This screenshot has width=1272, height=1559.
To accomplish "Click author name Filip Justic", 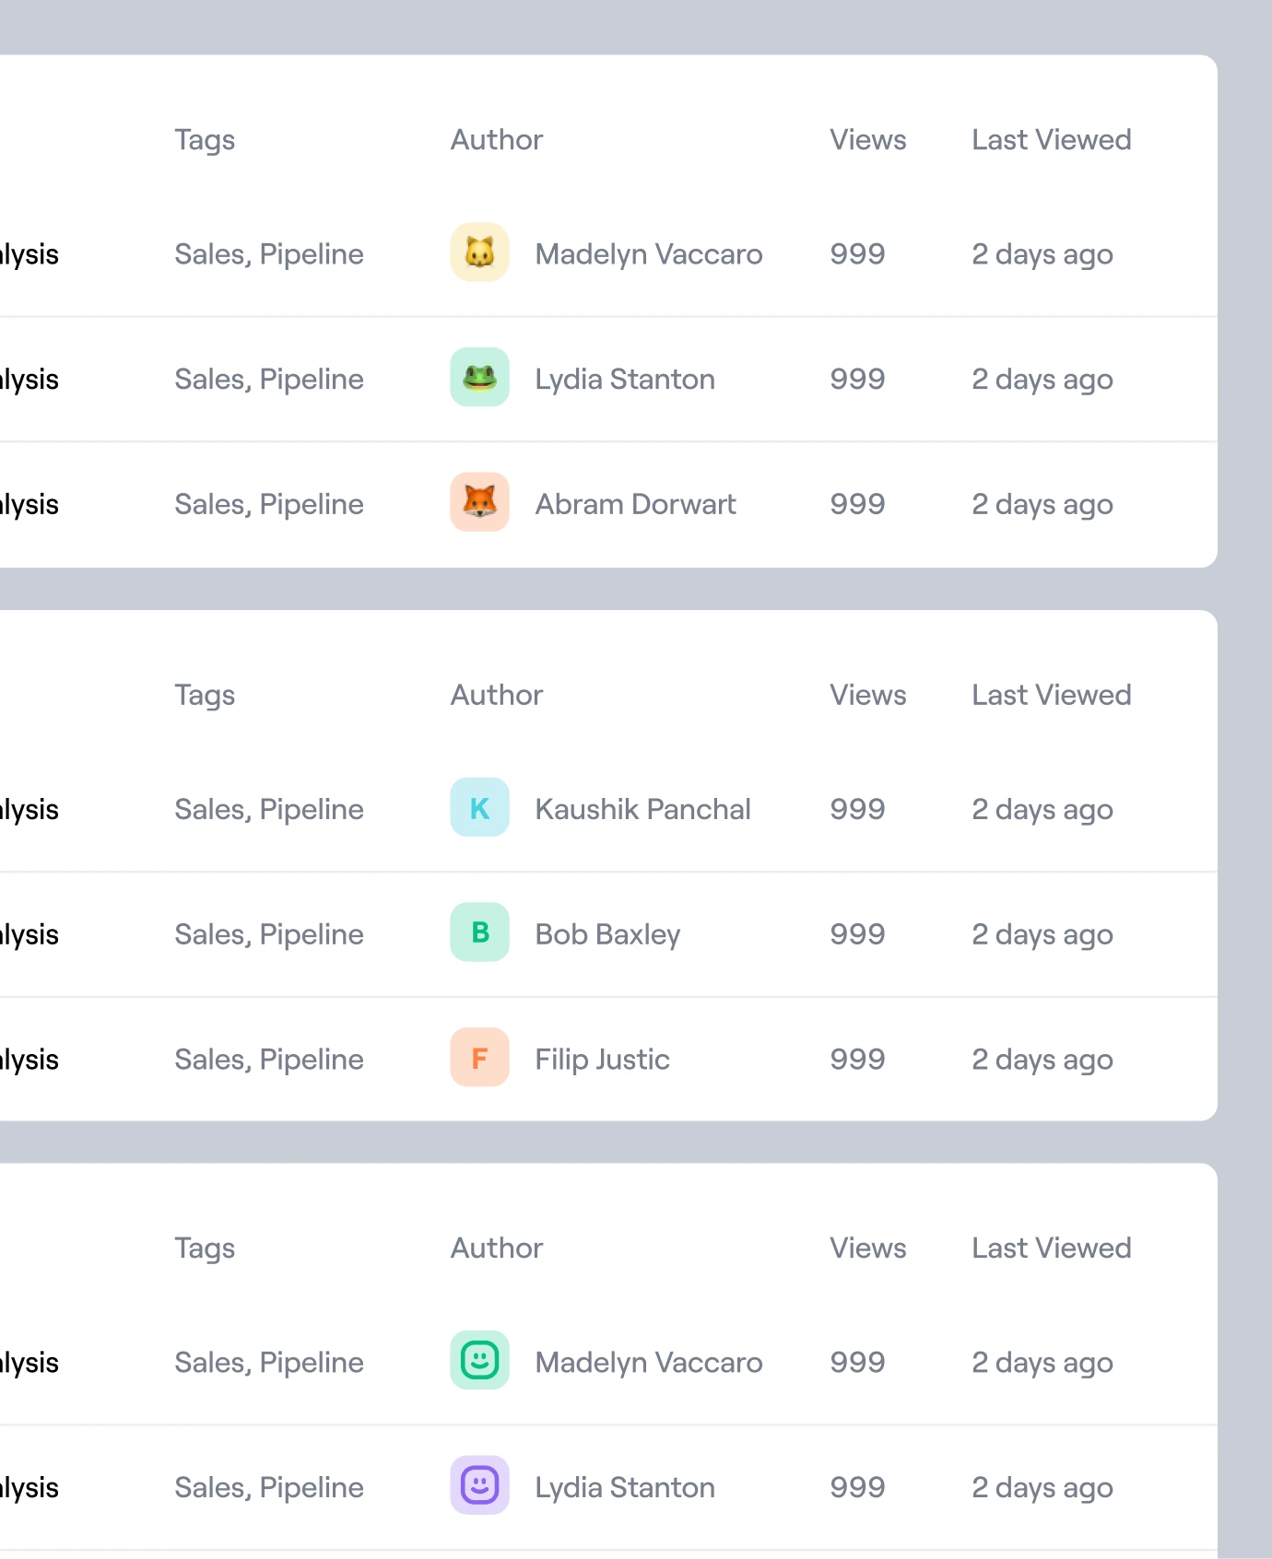I will pos(602,1060).
